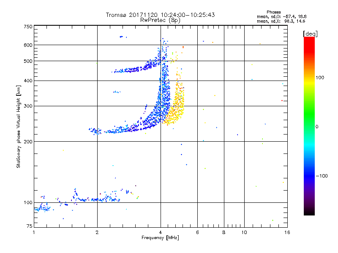The height and width of the screenshot is (253, 338).
Task: Click the x-axis tick label '10'
Action: pos(244,232)
